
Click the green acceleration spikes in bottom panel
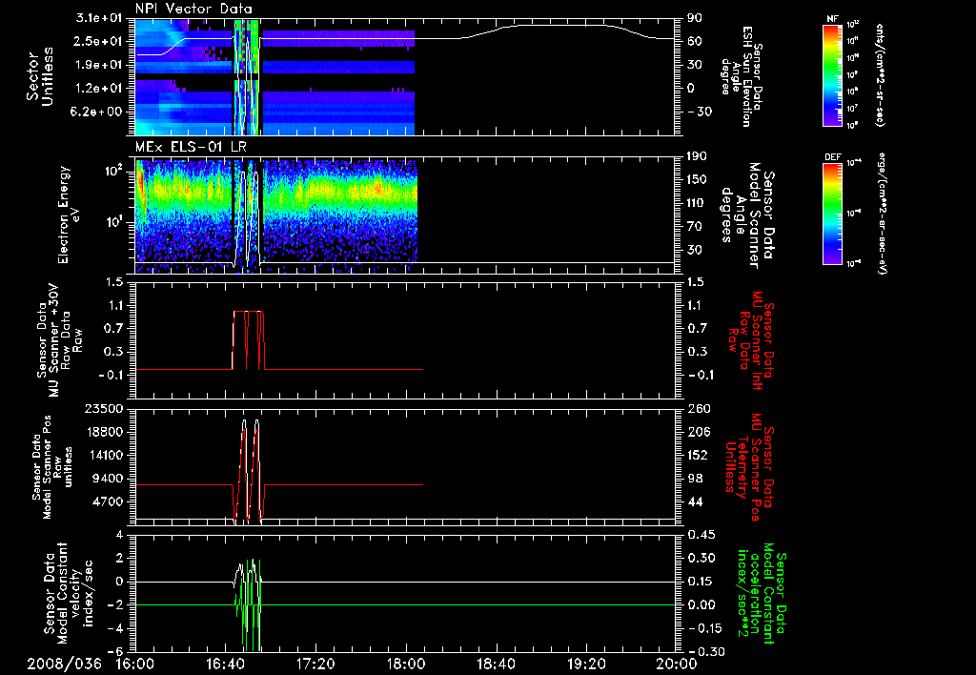click(x=248, y=604)
